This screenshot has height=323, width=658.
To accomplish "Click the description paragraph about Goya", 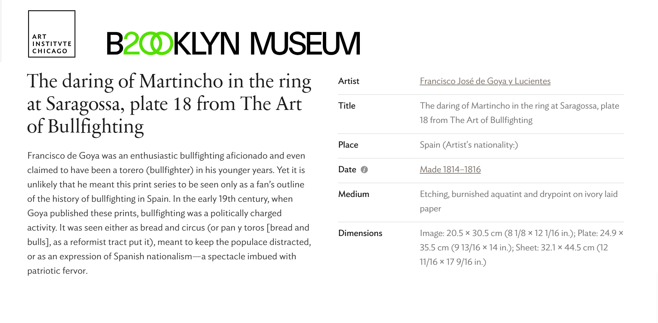I will point(169,213).
